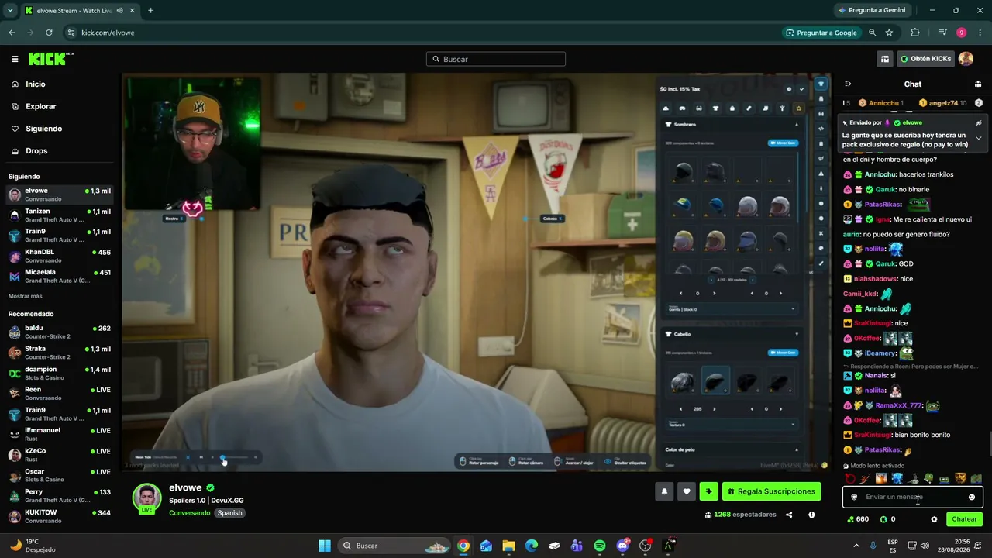Open Discord from taskbar

point(622,546)
